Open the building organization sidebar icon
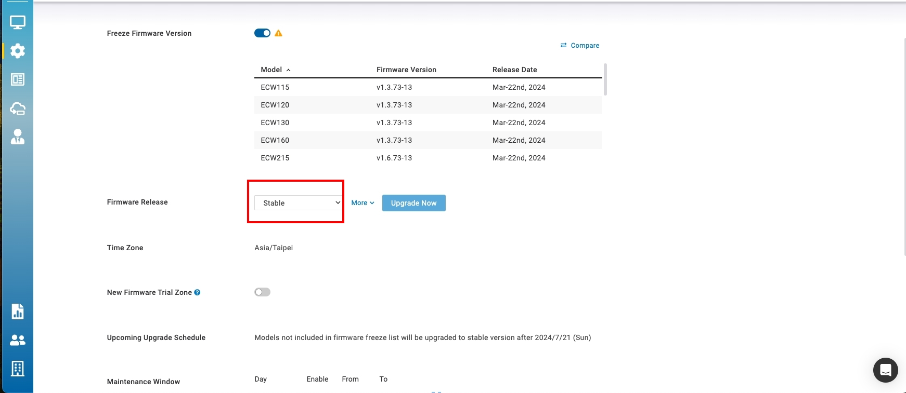Image resolution: width=906 pixels, height=393 pixels. click(x=18, y=369)
